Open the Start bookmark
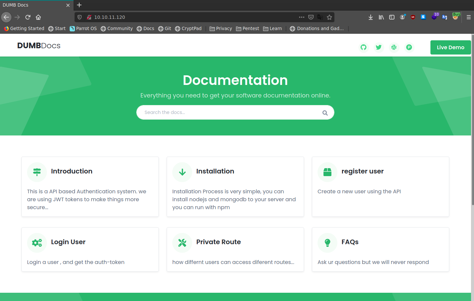This screenshot has height=301, width=474. 57,28
